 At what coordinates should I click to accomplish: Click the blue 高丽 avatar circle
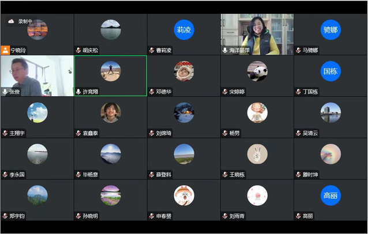click(331, 195)
